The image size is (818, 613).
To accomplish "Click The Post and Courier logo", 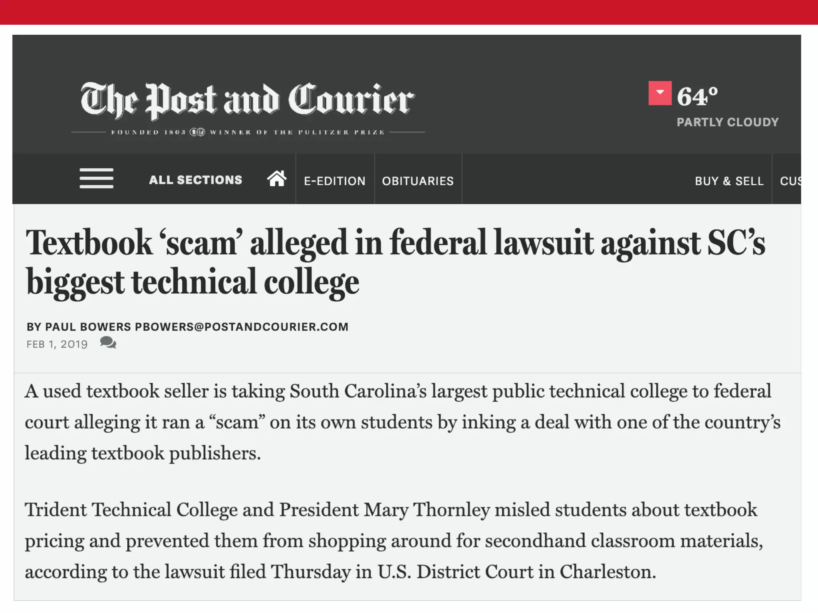I will (x=248, y=100).
